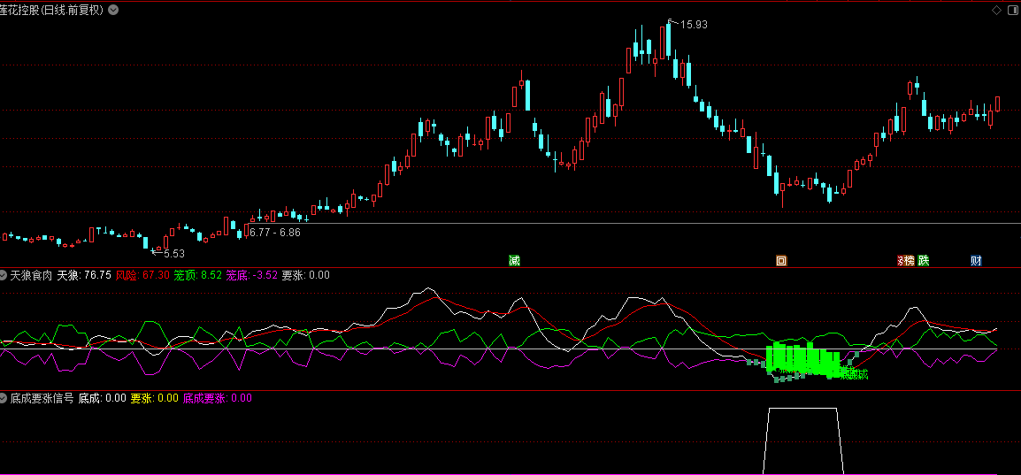
Task: Expand the 天狼食肉 indicator collapse arrow
Action: point(4,275)
